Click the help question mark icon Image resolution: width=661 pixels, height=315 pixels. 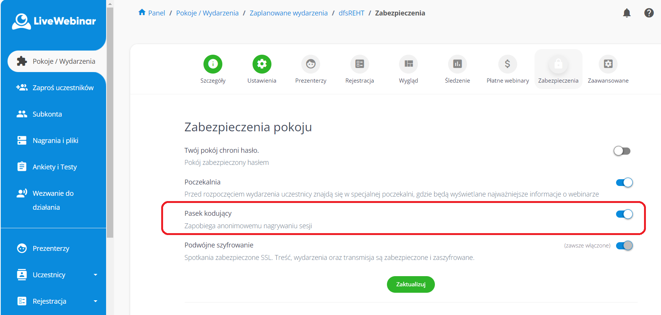point(649,12)
